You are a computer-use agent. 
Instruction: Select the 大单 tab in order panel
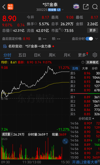point(85,68)
